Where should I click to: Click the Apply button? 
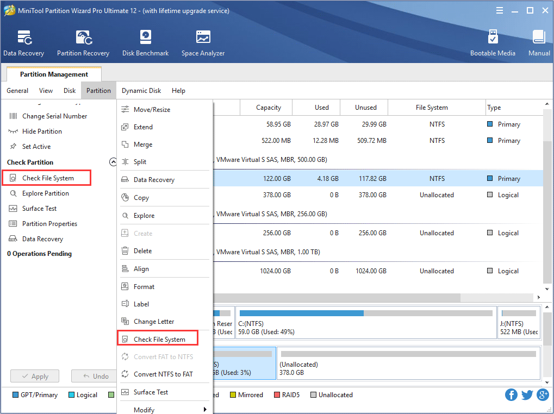click(x=34, y=375)
